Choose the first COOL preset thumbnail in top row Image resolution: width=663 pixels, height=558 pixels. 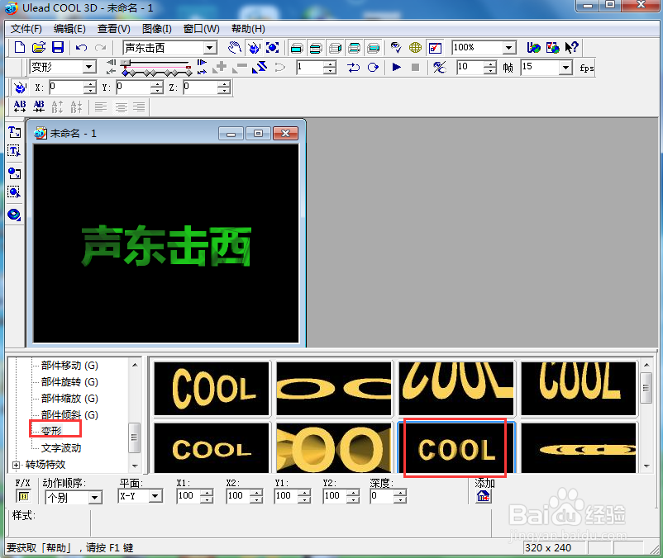pyautogui.click(x=212, y=388)
